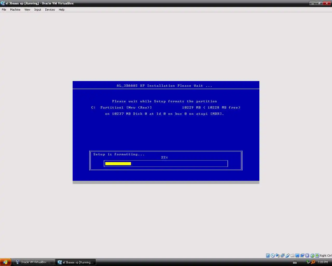Click the network adapters status icon
Viewport: 332px width, 266px height.
(x=283, y=256)
